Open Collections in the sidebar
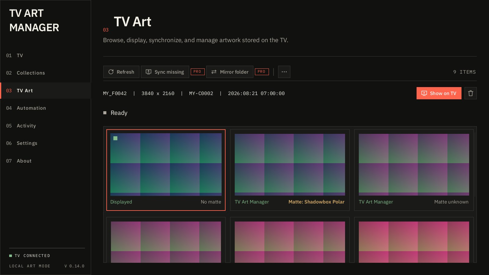The image size is (489, 275). click(46, 73)
